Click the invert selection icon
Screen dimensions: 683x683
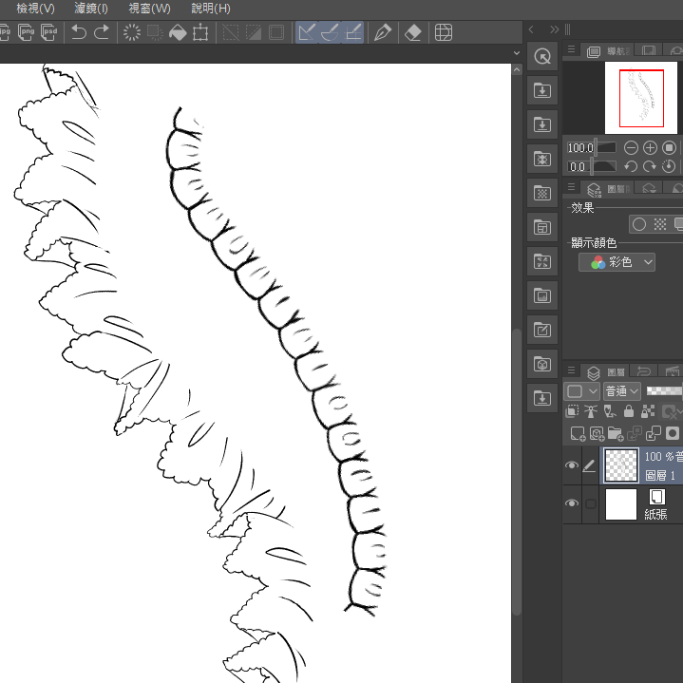click(254, 32)
